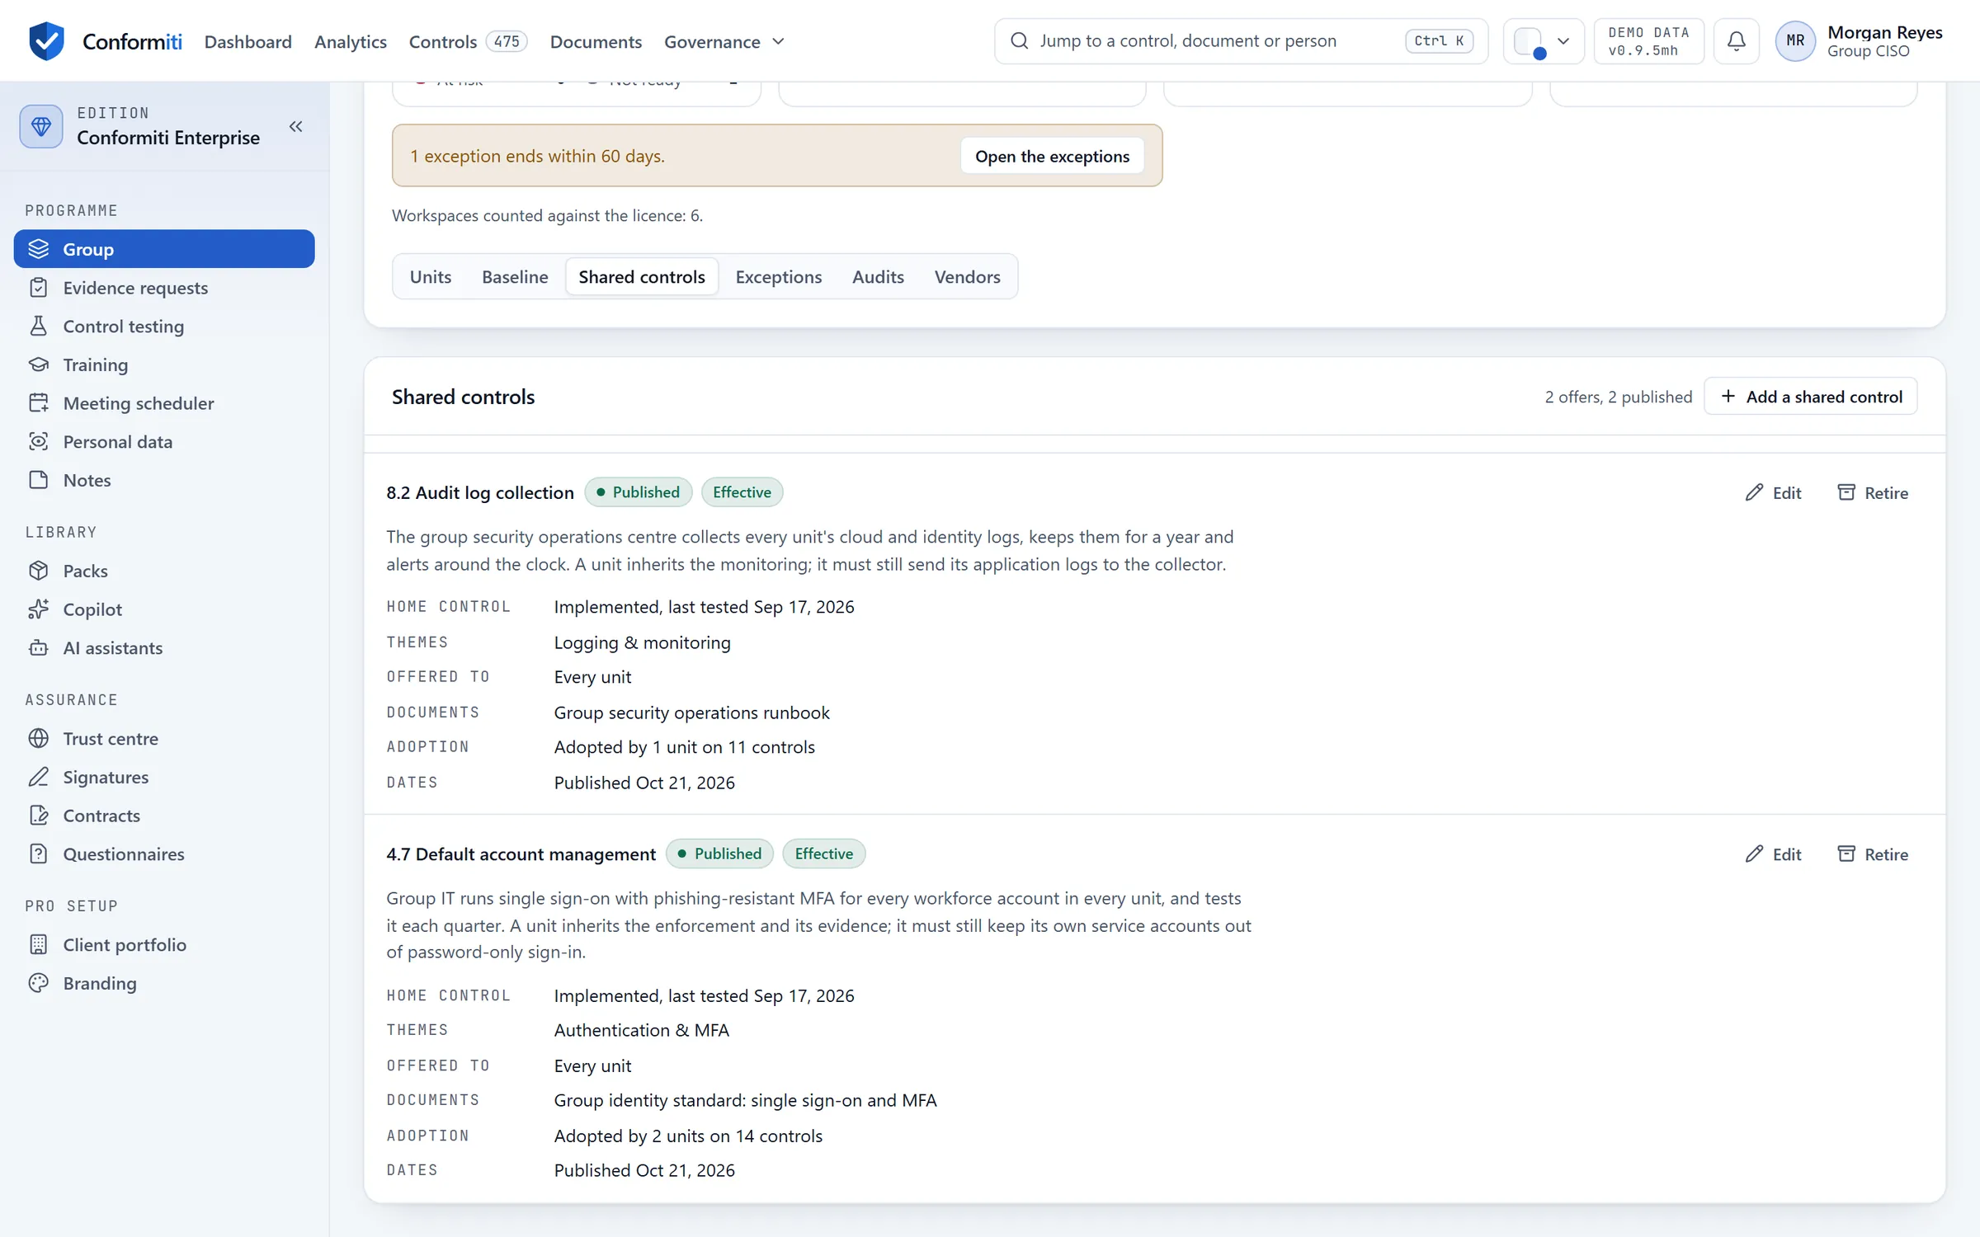Open Analytics in the top nav
Viewport: 1980px width, 1237px height.
[350, 41]
